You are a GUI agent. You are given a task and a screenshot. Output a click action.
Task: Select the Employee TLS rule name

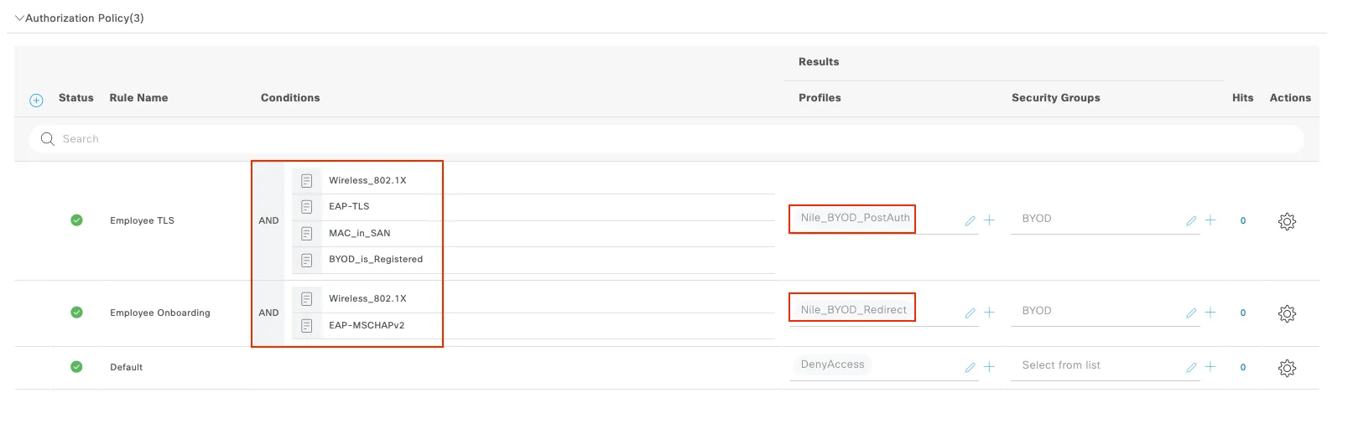click(x=142, y=221)
